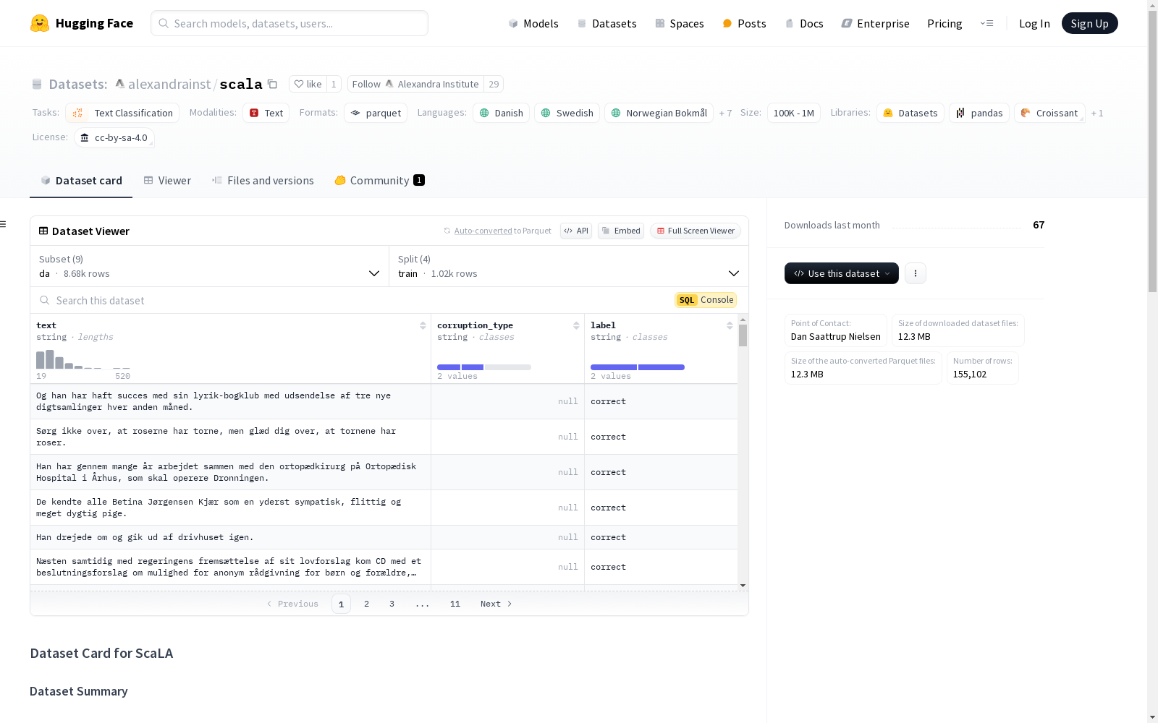1158x723 pixels.
Task: Go to page 3 of the dataset
Action: pyautogui.click(x=392, y=604)
